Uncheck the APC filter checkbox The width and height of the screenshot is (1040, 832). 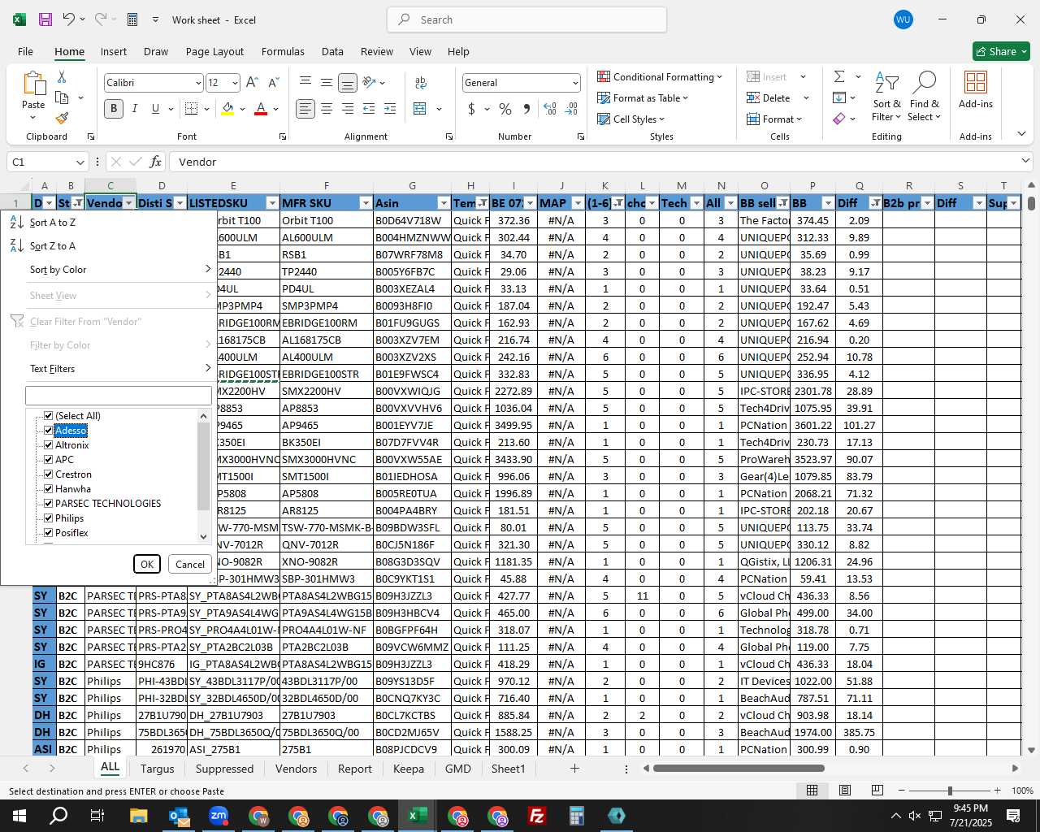click(x=49, y=460)
